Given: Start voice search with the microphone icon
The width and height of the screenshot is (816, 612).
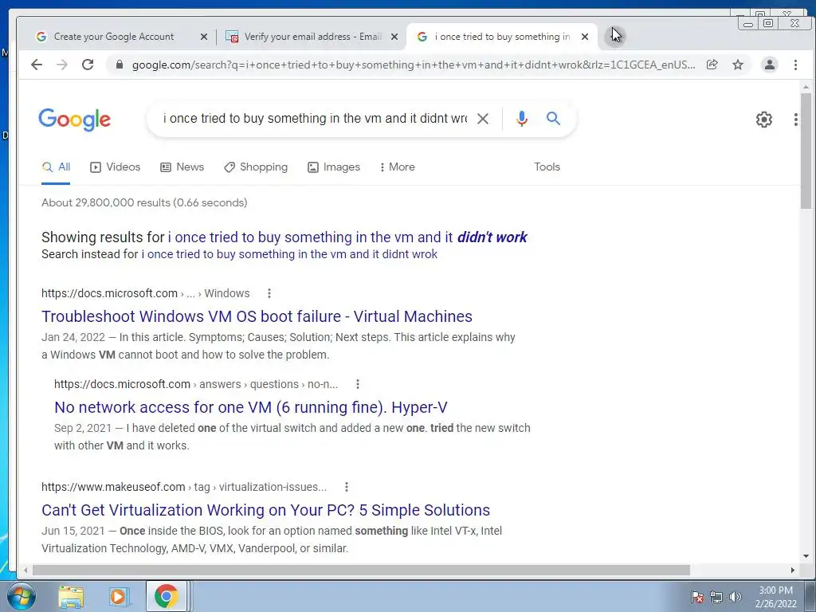Looking at the screenshot, I should (521, 119).
